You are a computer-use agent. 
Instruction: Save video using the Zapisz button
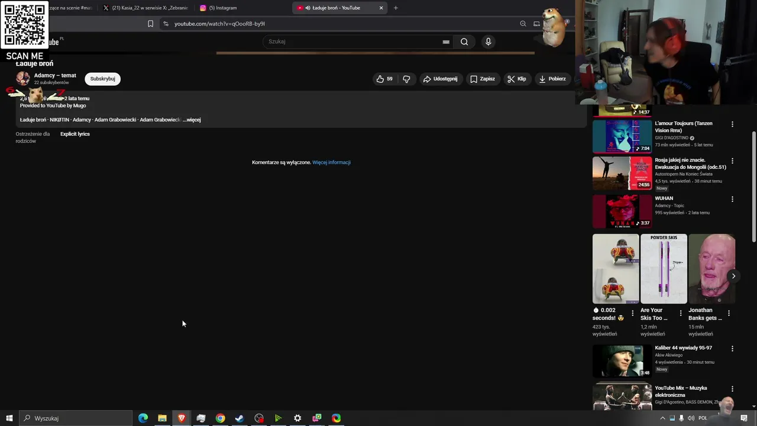[x=482, y=79]
